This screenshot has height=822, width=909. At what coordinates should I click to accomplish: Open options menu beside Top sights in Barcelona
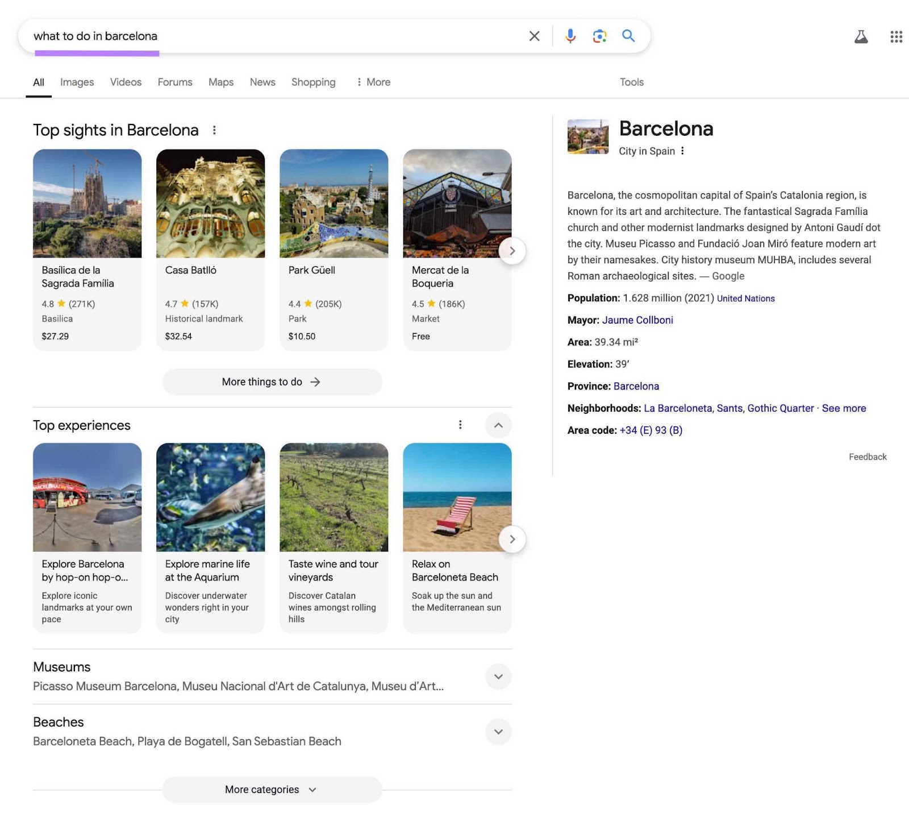tap(214, 130)
